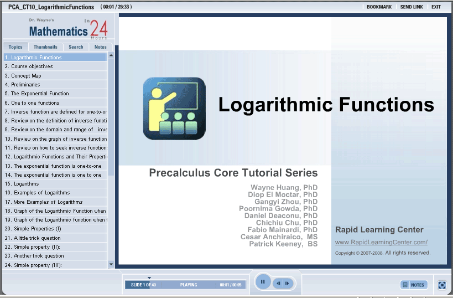Select topic 21. A little trick question

[x=55, y=238]
